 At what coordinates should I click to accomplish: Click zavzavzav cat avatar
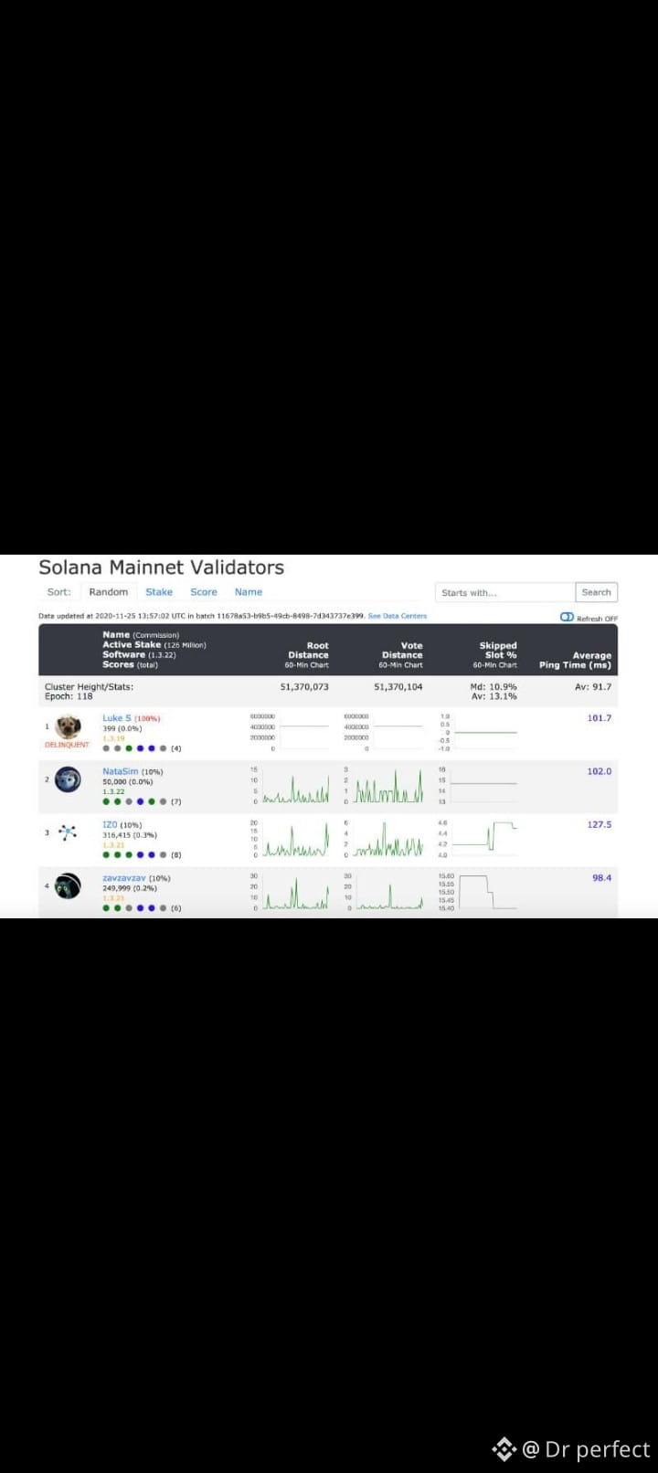(x=68, y=885)
